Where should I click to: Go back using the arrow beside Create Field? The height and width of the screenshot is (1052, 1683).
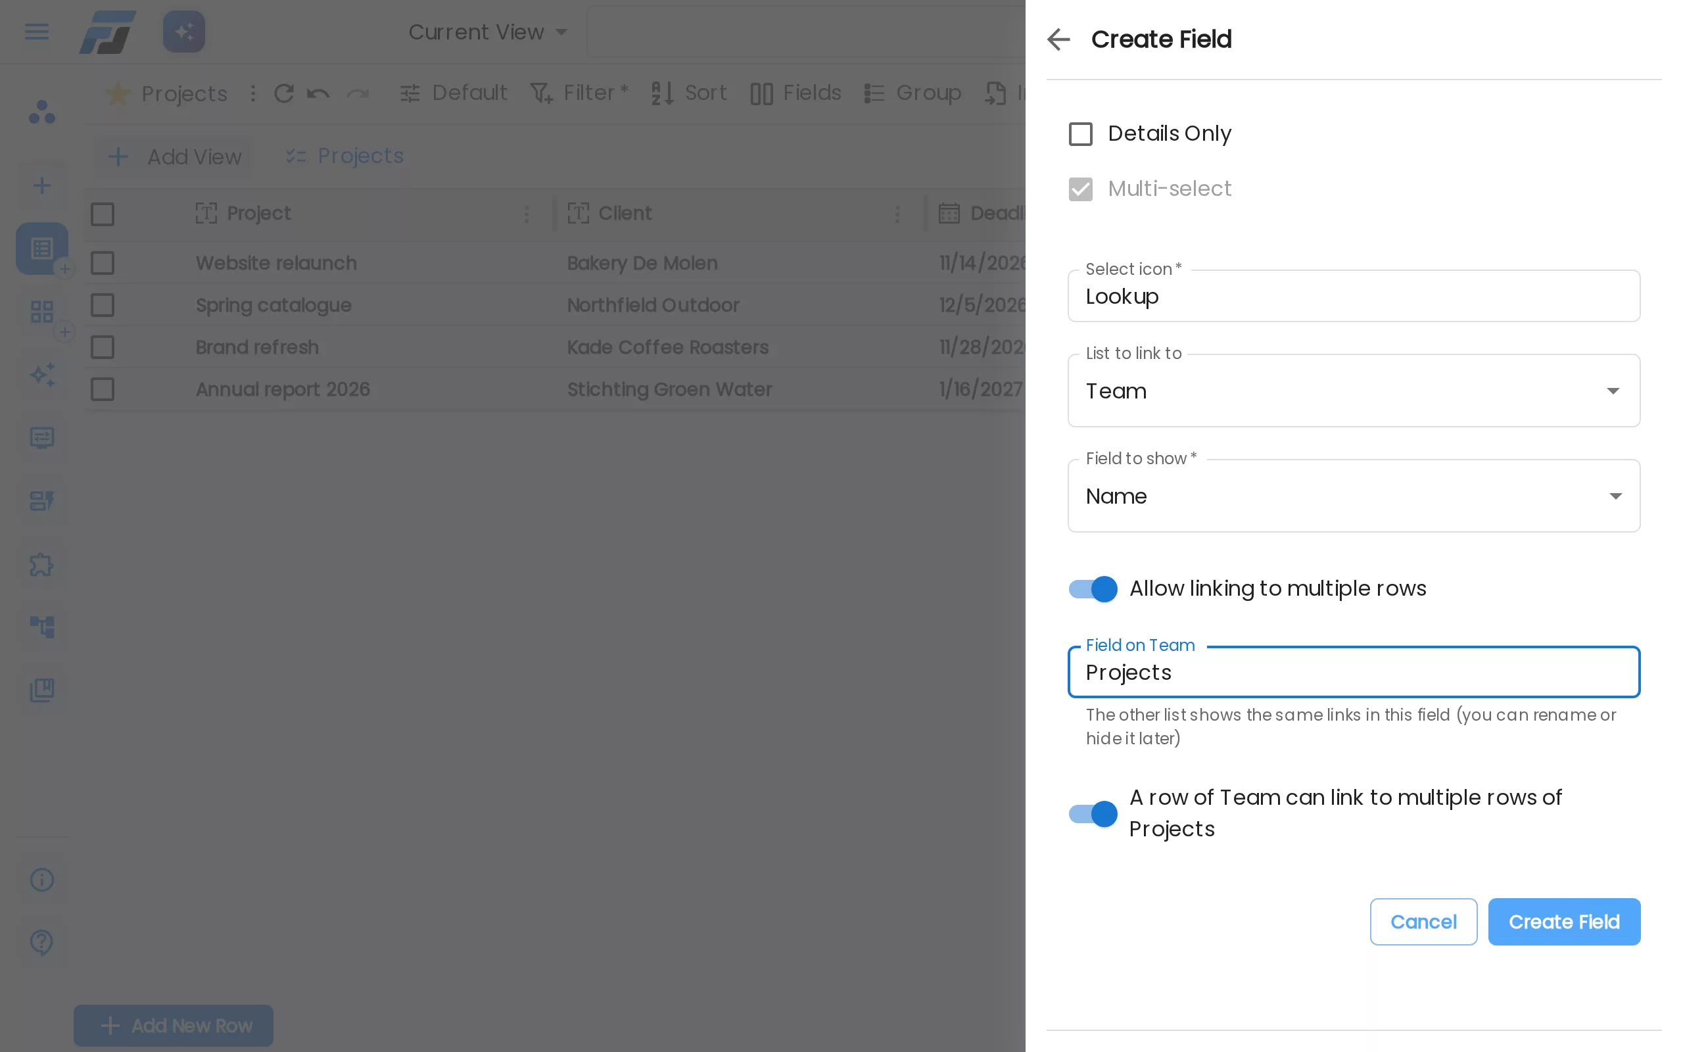click(1058, 39)
